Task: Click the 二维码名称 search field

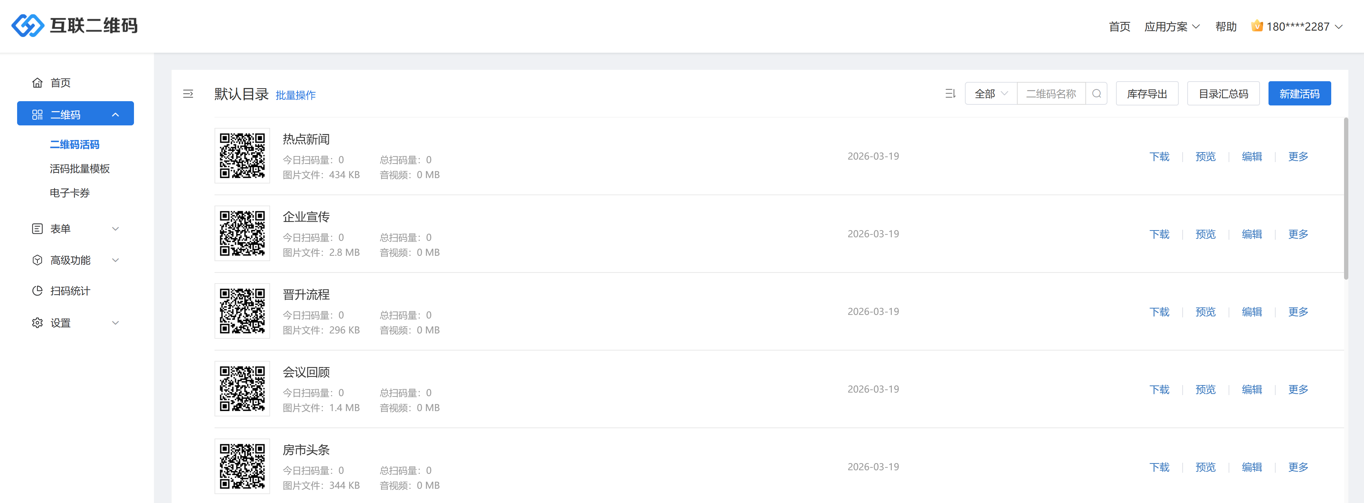Action: [1051, 94]
